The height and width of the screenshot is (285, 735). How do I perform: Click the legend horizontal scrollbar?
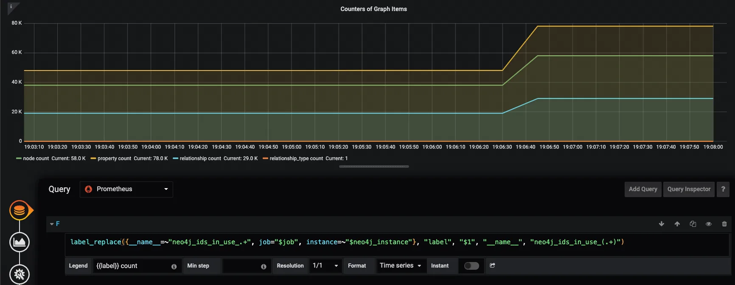tap(374, 166)
